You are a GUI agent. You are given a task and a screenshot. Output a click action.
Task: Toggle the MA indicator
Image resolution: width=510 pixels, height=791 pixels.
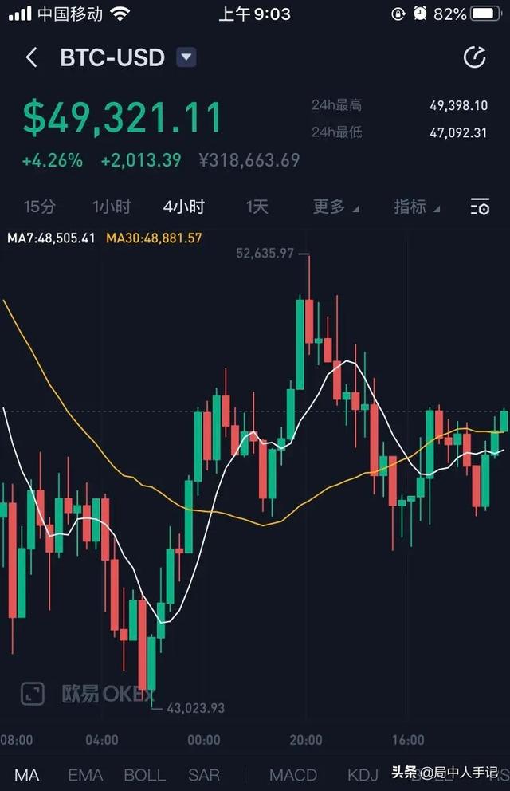(x=26, y=774)
